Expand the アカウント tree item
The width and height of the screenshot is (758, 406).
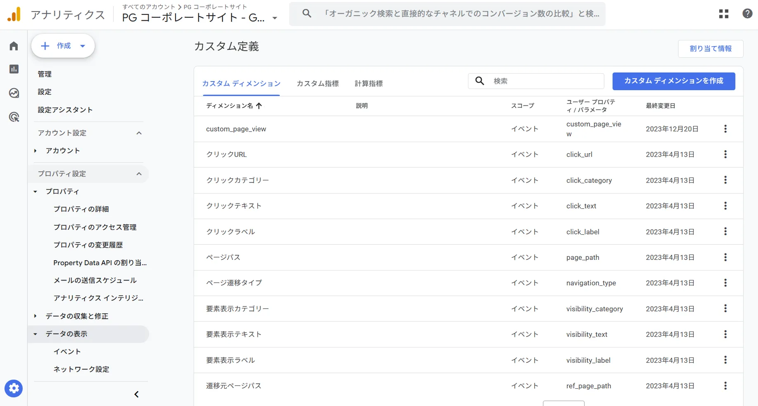35,151
